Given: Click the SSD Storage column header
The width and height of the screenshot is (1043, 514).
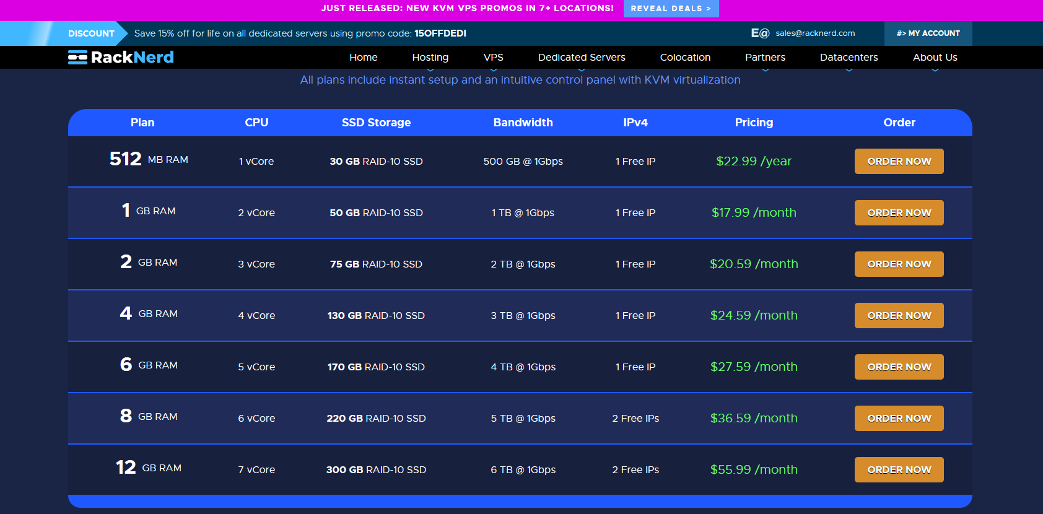Looking at the screenshot, I should pyautogui.click(x=377, y=123).
